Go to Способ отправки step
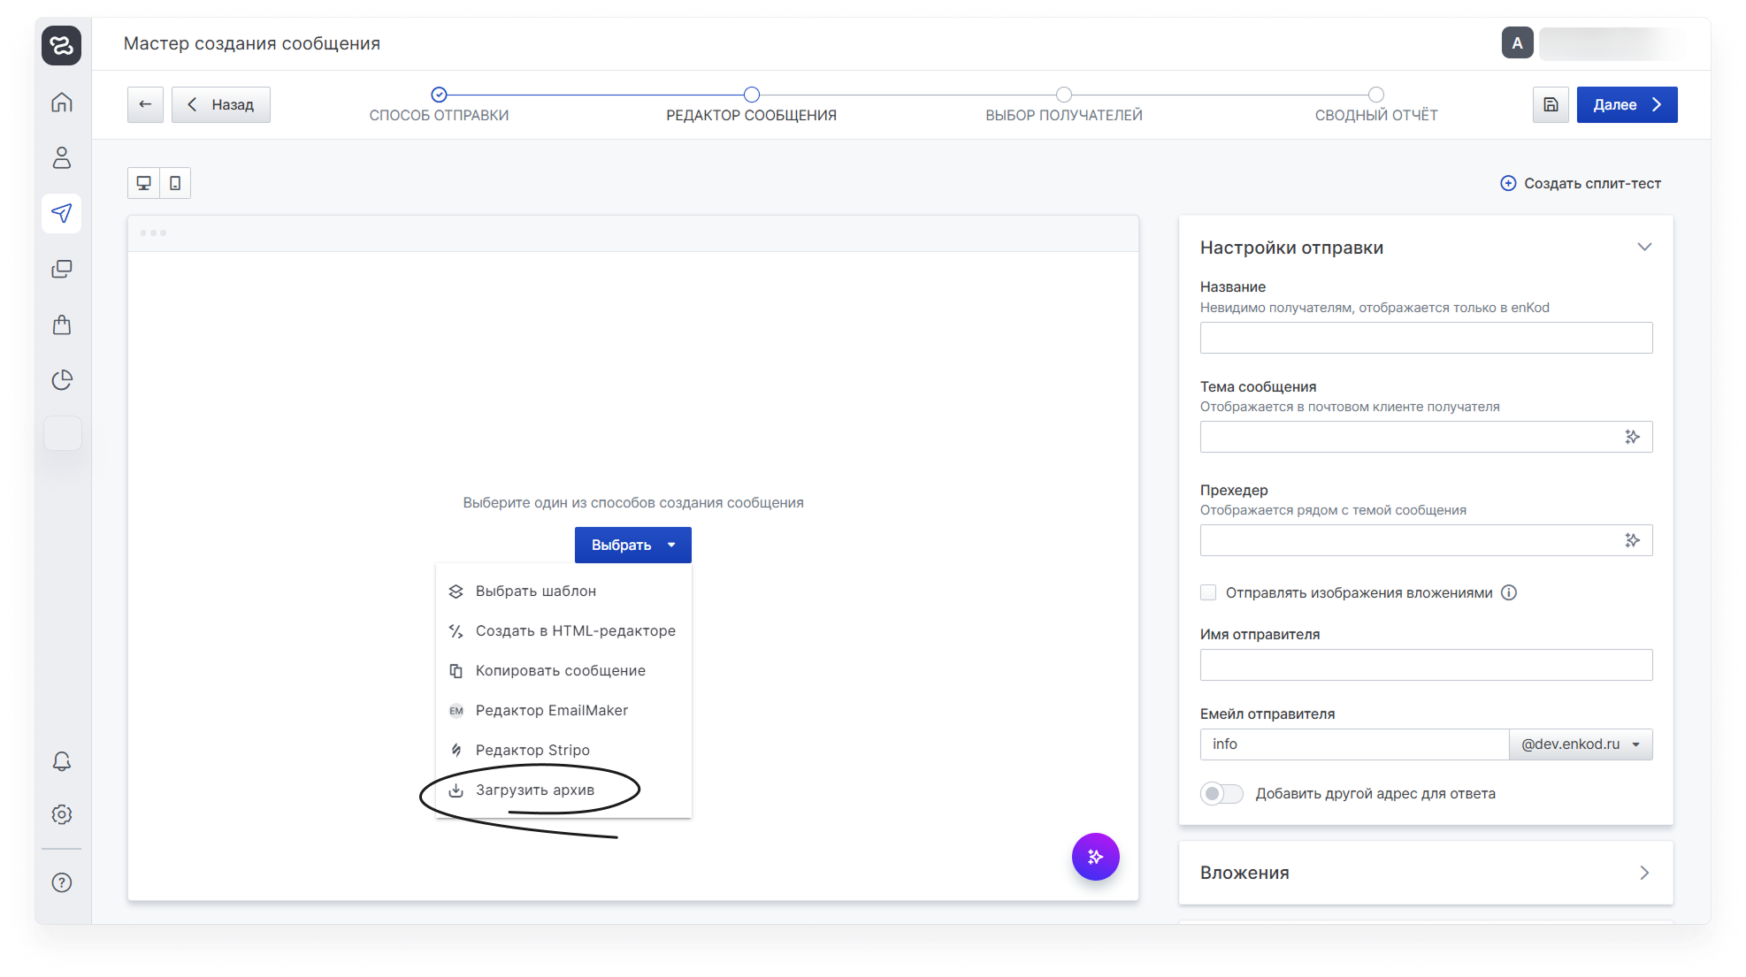This screenshot has width=1746, height=977. 439,105
